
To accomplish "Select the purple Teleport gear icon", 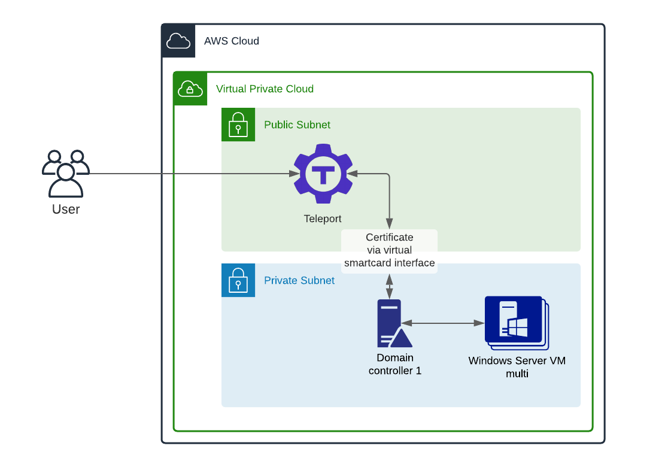I will [323, 174].
